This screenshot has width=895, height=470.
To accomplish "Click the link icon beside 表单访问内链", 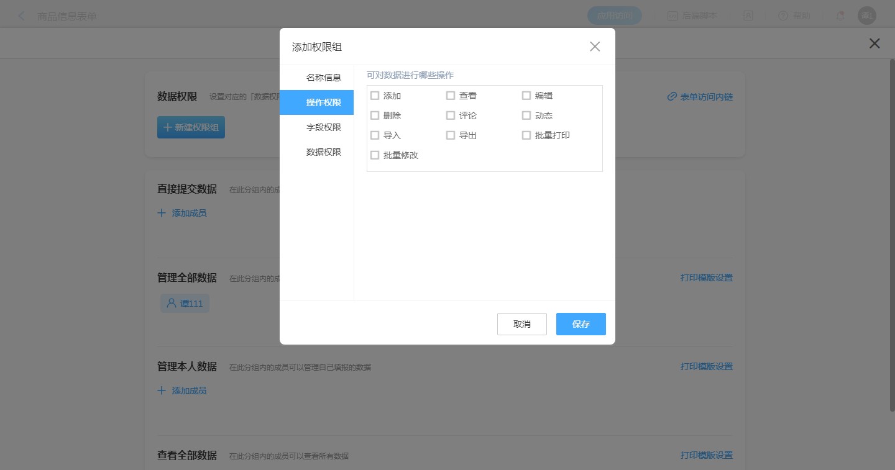I will pyautogui.click(x=672, y=97).
